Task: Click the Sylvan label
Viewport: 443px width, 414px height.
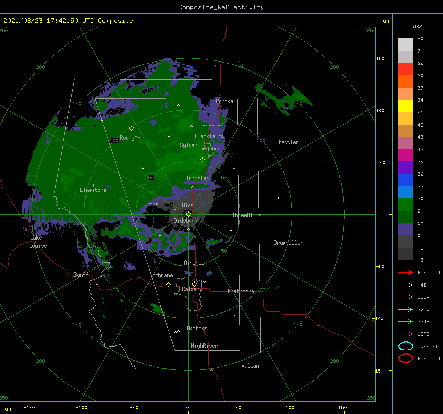Action: coord(189,145)
